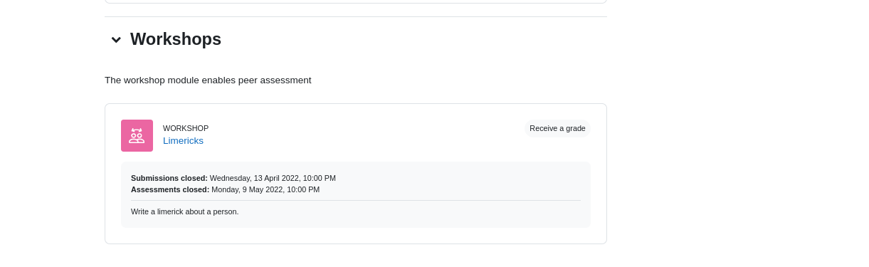Click the Receive a grade button
The width and height of the screenshot is (869, 267).
point(557,128)
